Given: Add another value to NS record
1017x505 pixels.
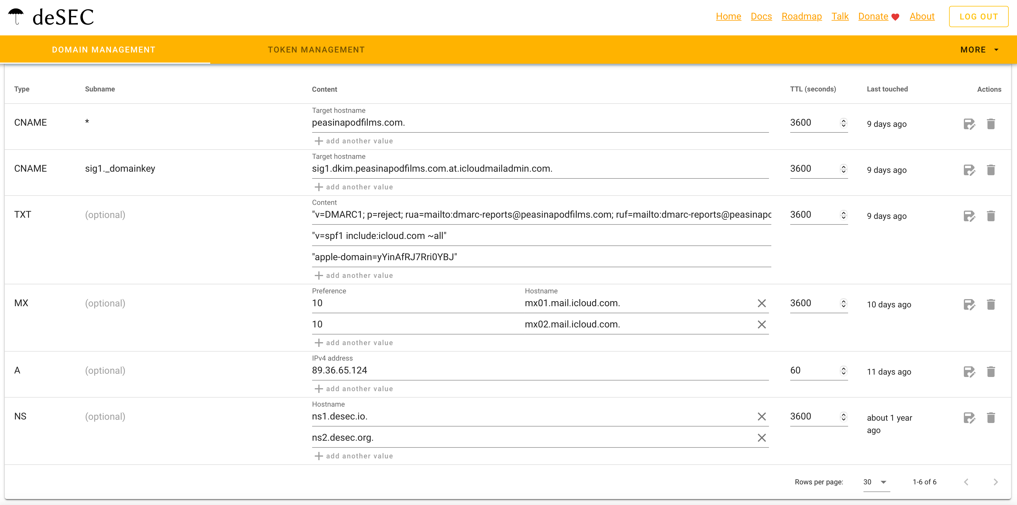Looking at the screenshot, I should [354, 456].
